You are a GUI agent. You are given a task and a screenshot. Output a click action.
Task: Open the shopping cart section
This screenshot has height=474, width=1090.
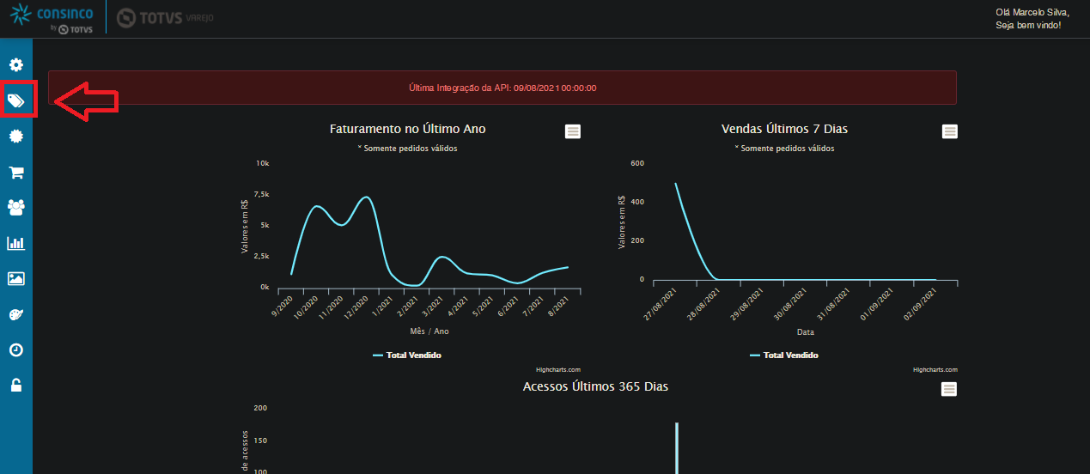point(15,172)
